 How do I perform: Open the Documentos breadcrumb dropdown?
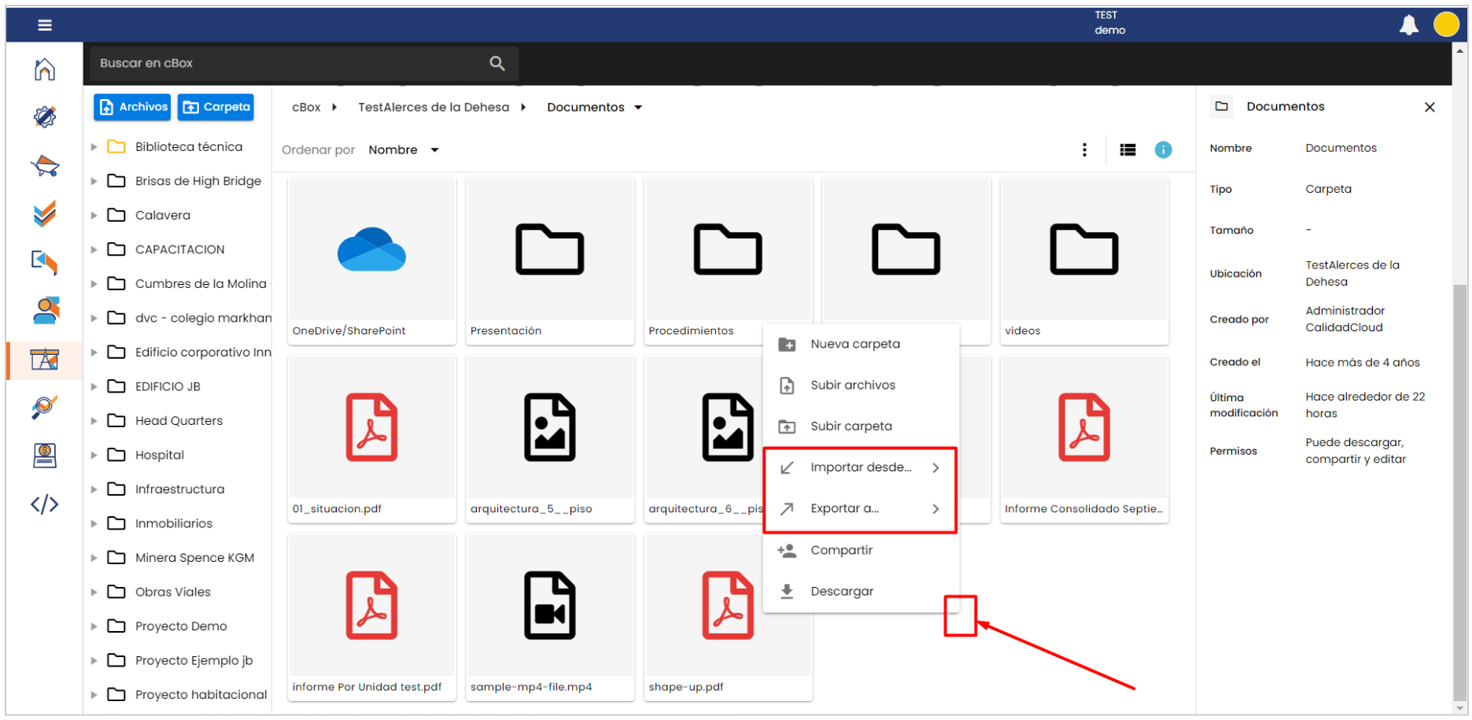(595, 107)
